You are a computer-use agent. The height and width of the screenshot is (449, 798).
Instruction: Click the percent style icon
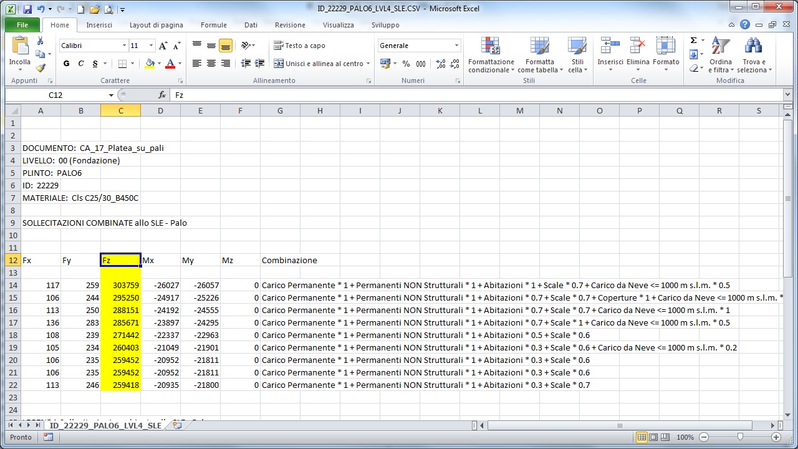click(x=406, y=64)
